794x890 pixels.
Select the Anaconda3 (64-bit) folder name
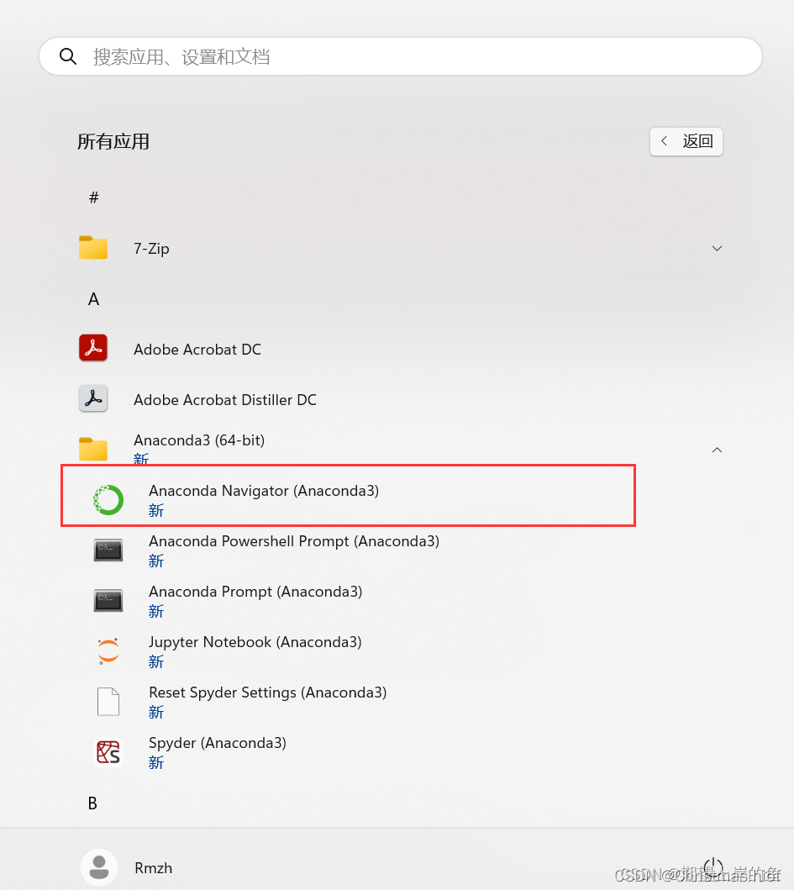(198, 440)
